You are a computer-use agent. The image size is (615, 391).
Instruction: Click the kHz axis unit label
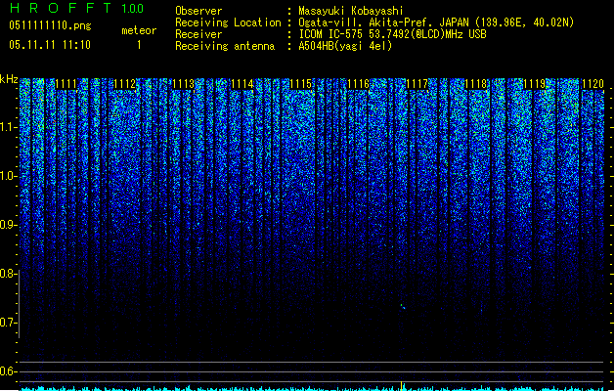[9, 79]
